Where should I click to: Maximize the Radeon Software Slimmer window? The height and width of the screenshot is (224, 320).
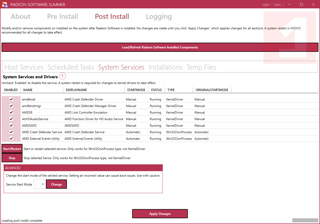(301, 4)
